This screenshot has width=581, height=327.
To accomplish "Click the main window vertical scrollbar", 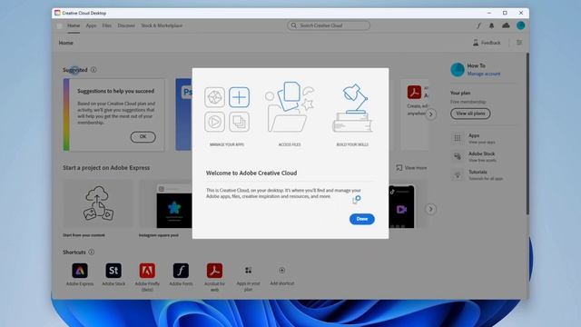I will 527,134.
